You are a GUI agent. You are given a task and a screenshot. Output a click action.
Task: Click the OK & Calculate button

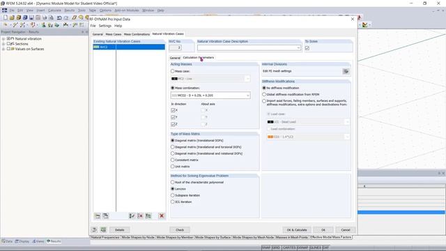(x=297, y=230)
